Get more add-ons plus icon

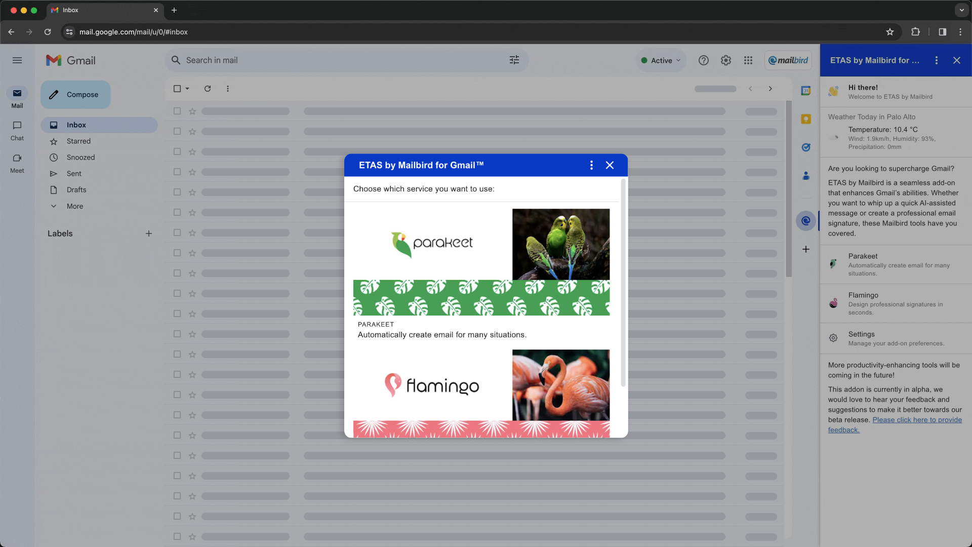click(x=806, y=249)
